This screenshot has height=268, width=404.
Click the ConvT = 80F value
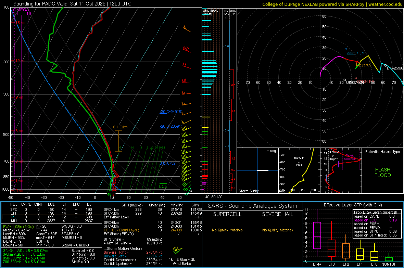pyautogui.click(x=47, y=234)
